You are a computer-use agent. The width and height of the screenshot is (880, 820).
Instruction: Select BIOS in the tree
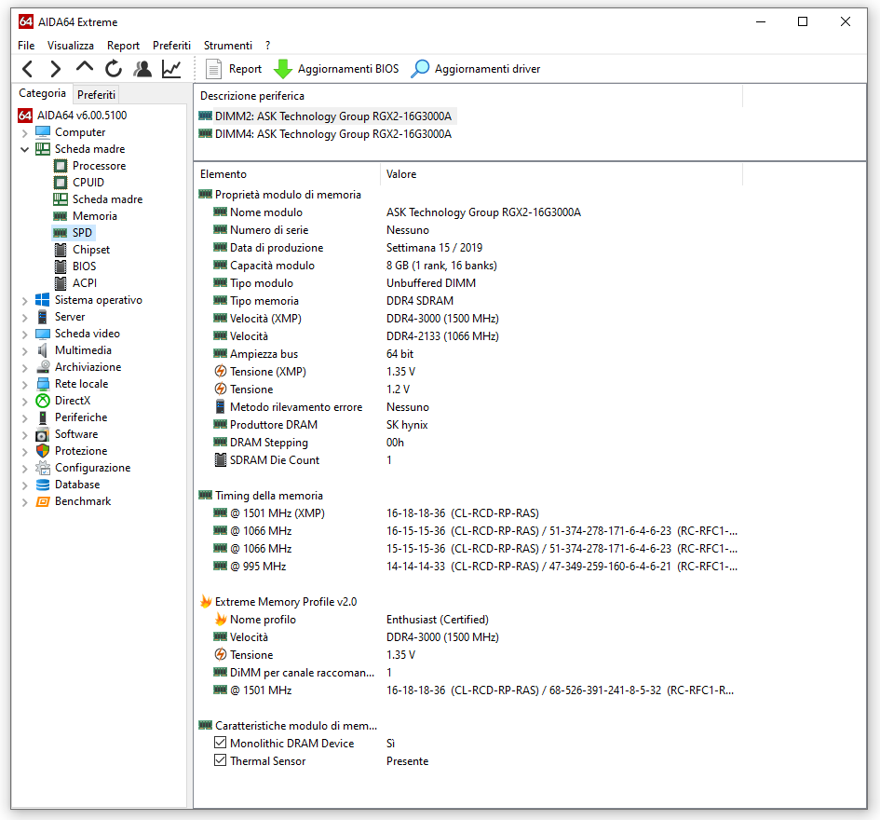[x=84, y=266]
